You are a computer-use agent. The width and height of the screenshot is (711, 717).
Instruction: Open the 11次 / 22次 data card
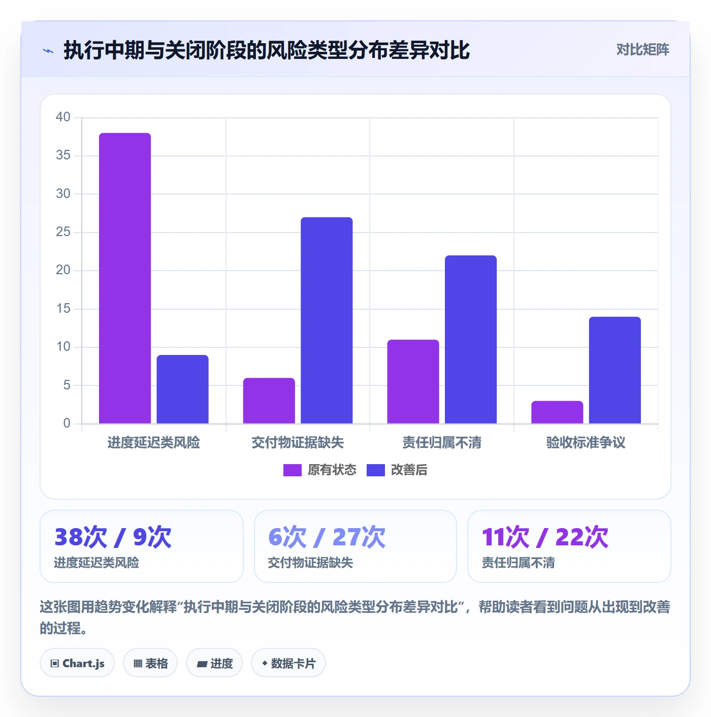click(x=569, y=546)
